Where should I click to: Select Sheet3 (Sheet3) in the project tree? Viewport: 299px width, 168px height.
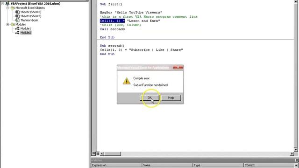click(31, 16)
